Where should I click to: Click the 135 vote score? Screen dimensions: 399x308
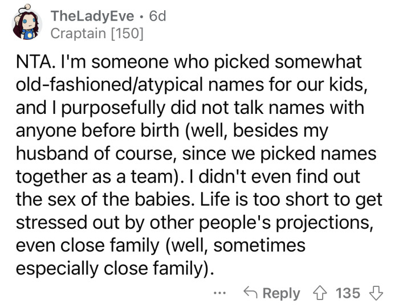[x=348, y=293]
